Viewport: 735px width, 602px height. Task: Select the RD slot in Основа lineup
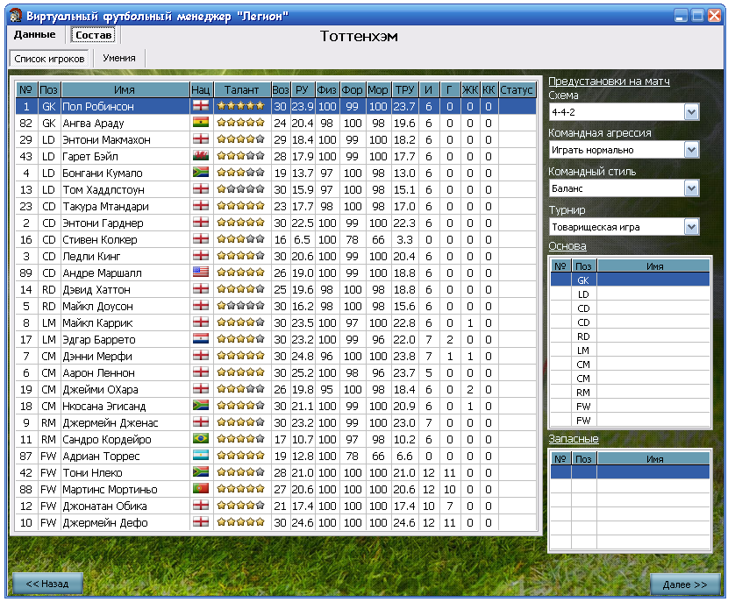coord(630,336)
